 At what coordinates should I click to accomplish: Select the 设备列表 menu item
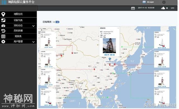tap(18, 20)
